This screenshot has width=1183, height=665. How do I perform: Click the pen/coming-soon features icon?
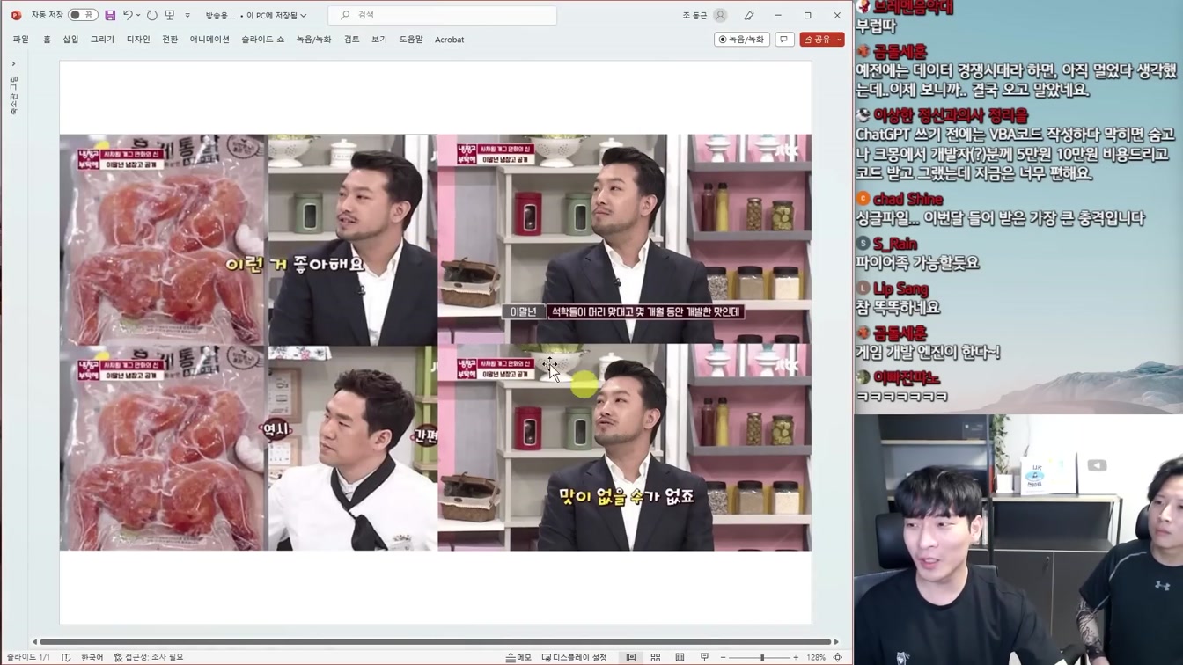749,15
